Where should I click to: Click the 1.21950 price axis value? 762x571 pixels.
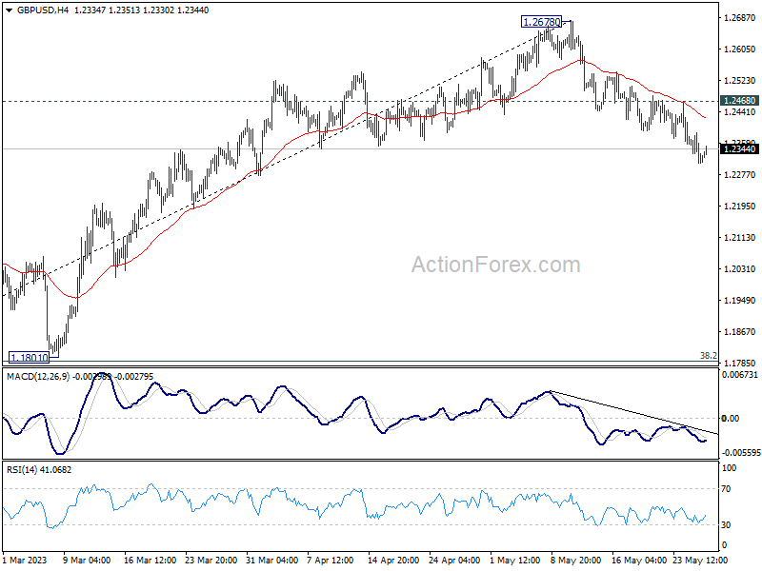tap(740, 207)
